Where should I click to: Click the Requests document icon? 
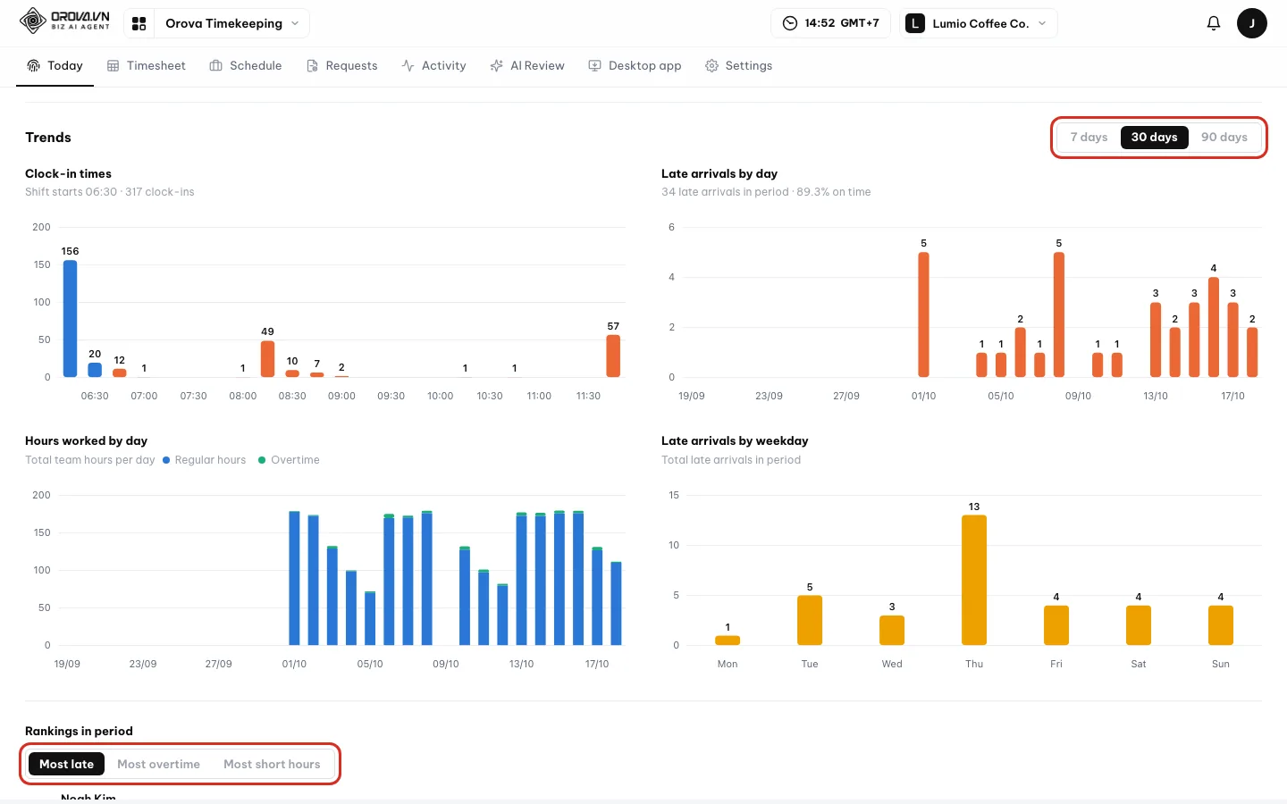[x=312, y=66]
